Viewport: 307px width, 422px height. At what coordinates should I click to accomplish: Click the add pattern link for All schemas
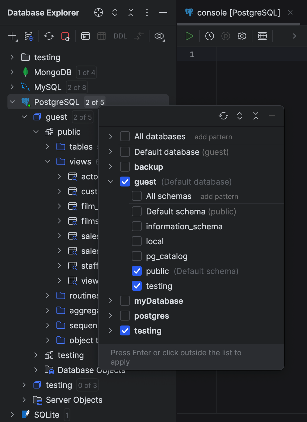tap(219, 196)
